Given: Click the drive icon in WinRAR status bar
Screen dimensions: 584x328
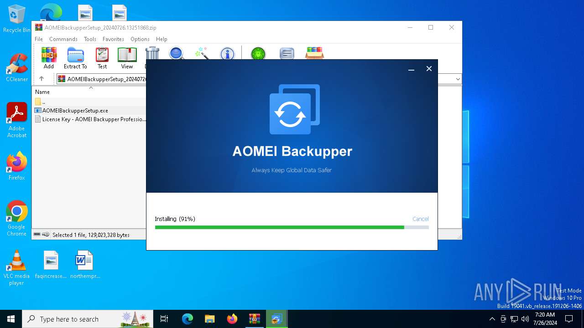Looking at the screenshot, I should pyautogui.click(x=37, y=235).
